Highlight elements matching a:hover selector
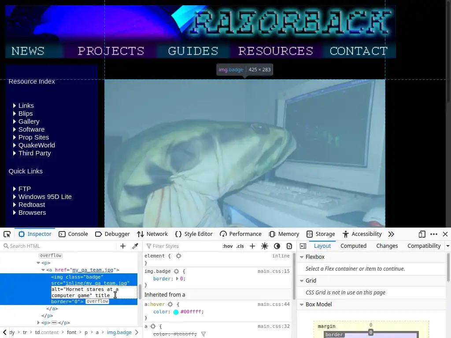This screenshot has width=451, height=338. (170, 305)
